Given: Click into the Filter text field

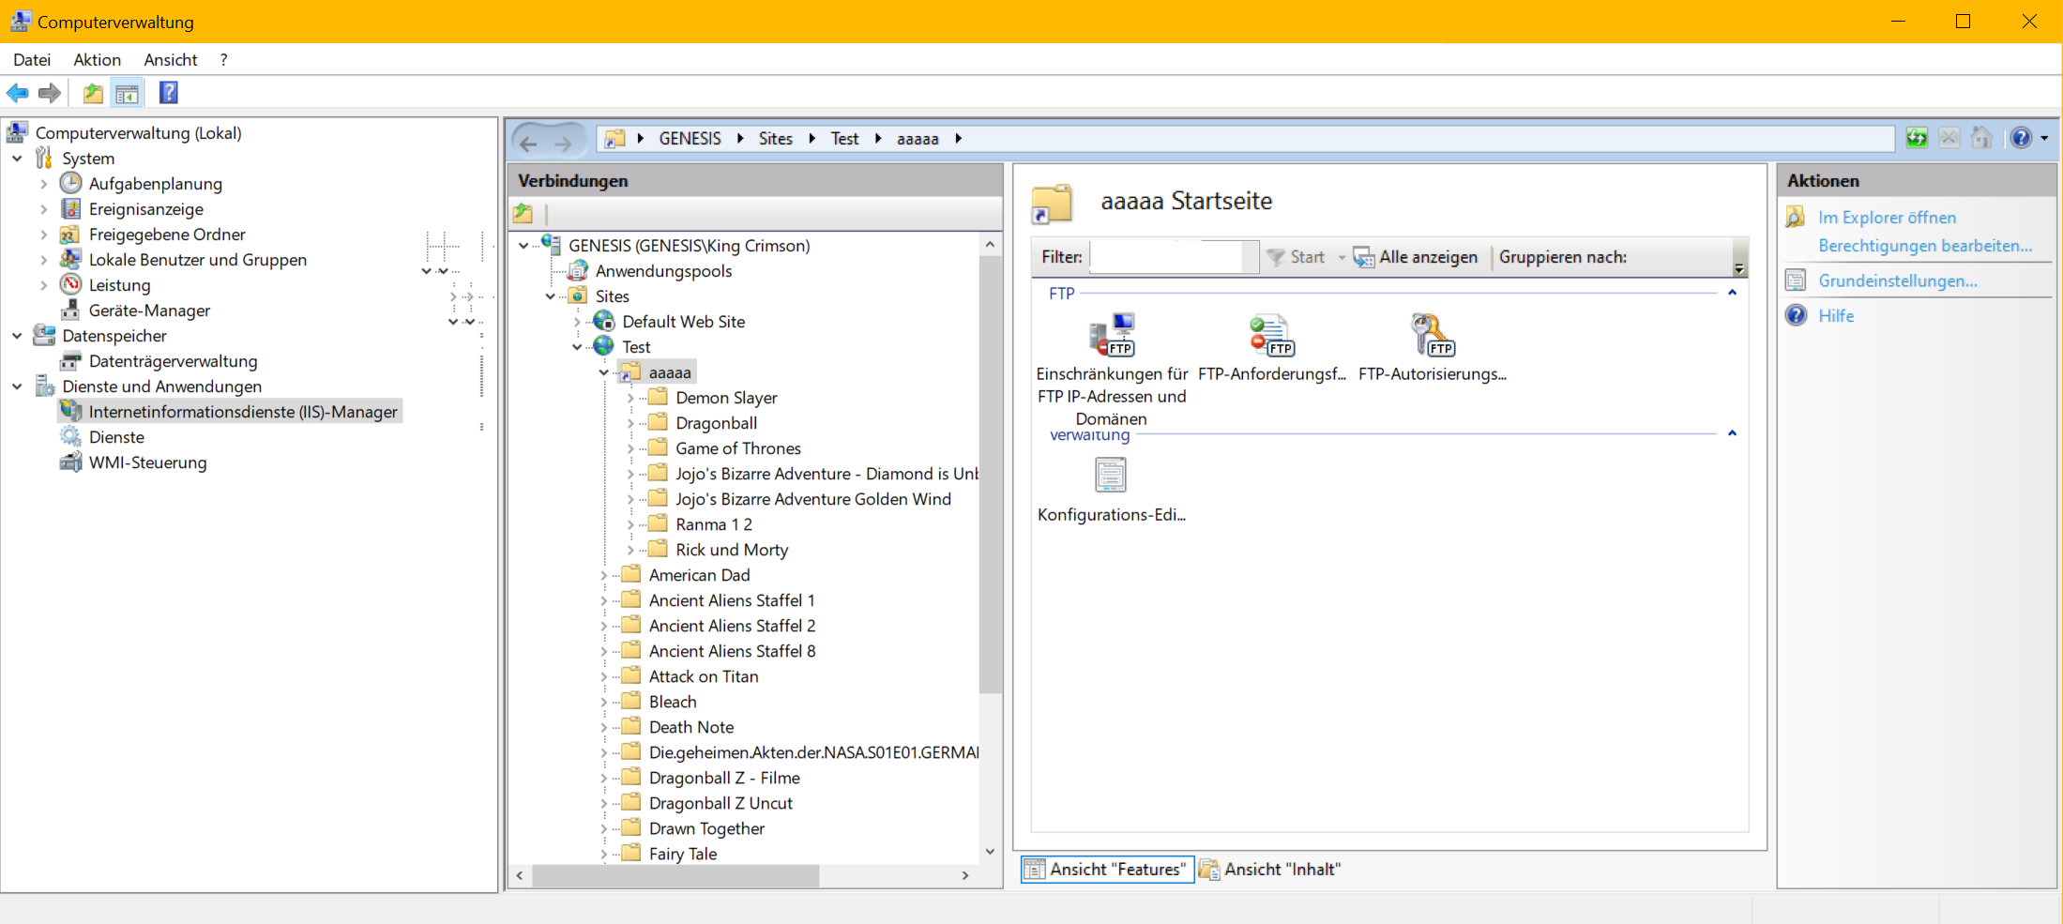Looking at the screenshot, I should [1174, 257].
